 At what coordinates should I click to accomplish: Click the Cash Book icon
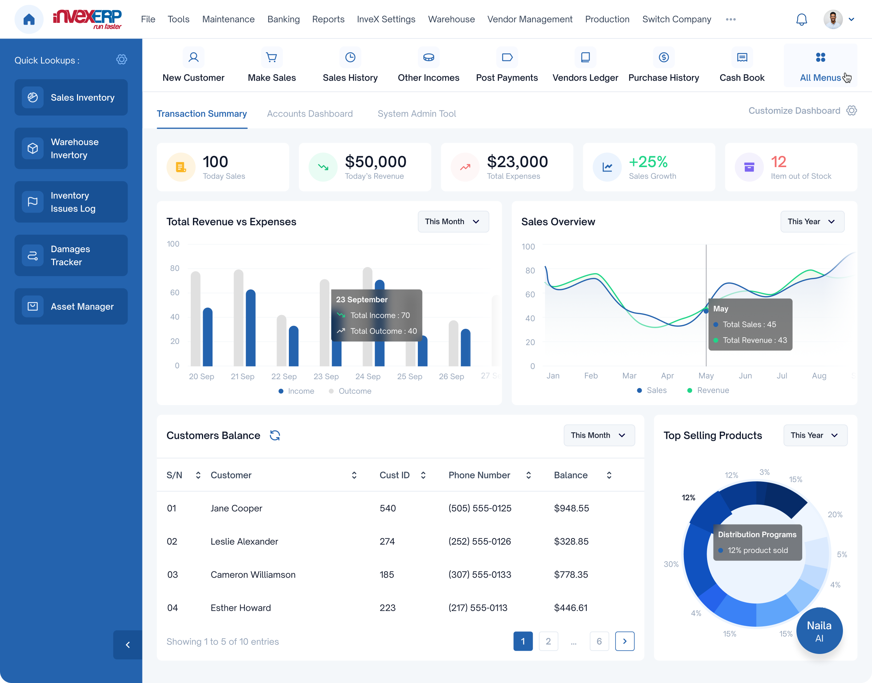coord(742,58)
